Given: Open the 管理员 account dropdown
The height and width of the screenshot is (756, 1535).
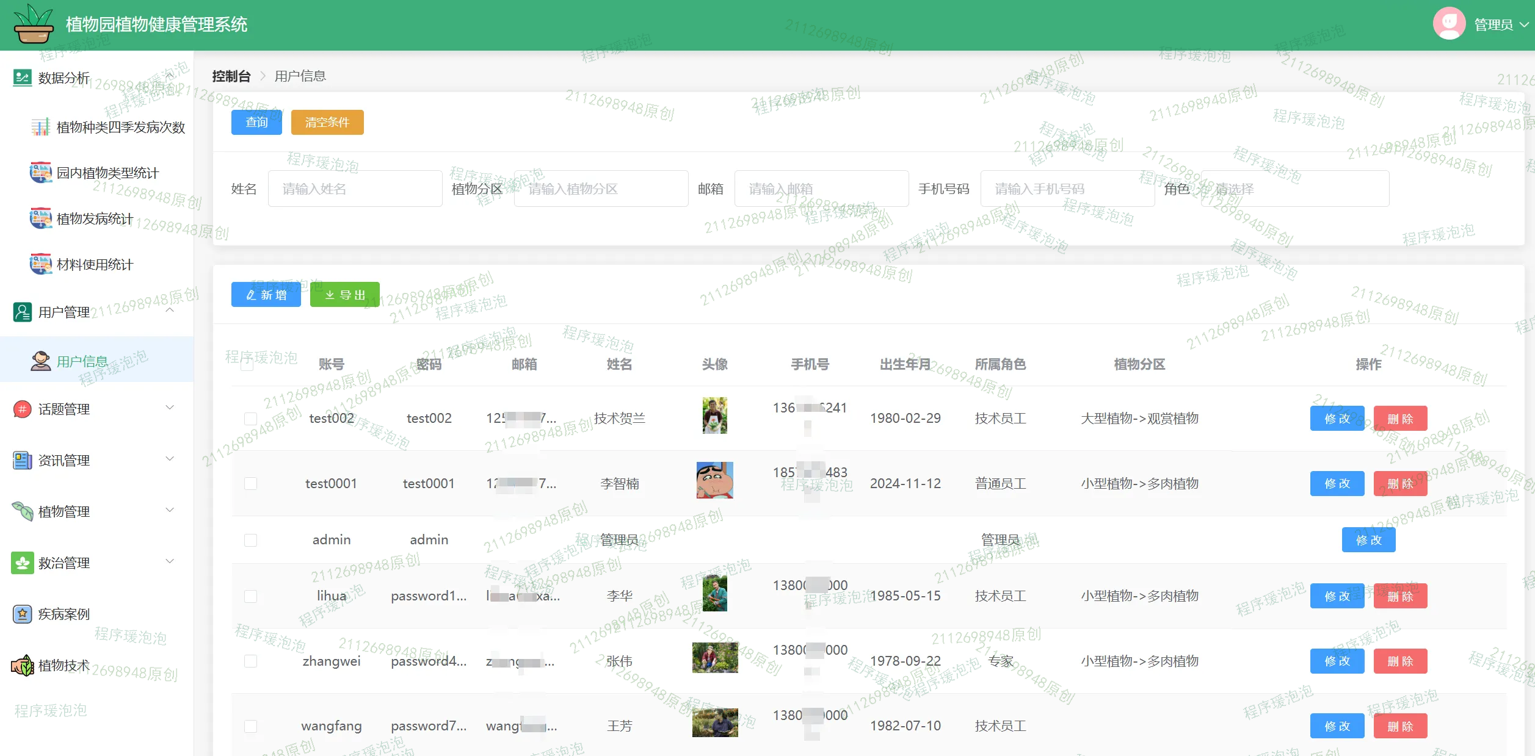Looking at the screenshot, I should point(1494,24).
